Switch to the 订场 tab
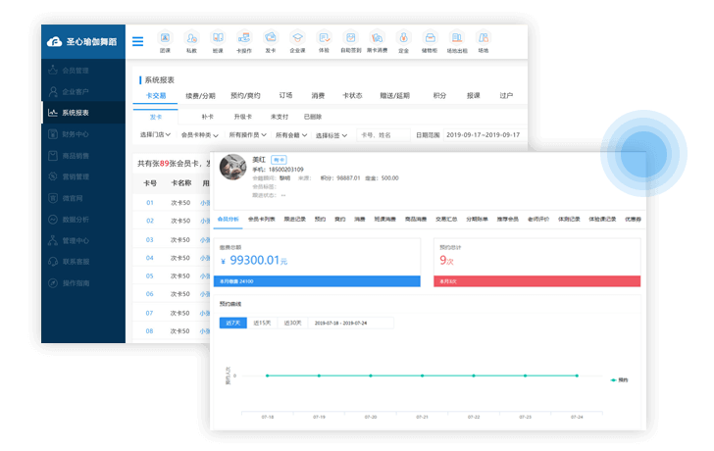Image resolution: width=714 pixels, height=451 pixels. click(285, 95)
